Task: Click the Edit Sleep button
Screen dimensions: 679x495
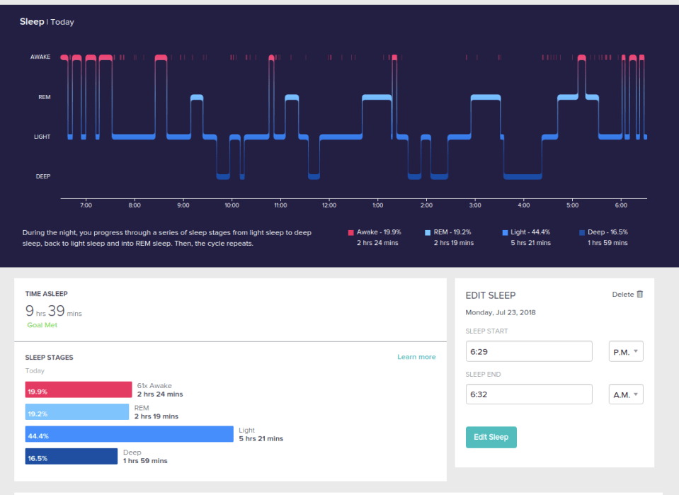Action: coord(491,437)
